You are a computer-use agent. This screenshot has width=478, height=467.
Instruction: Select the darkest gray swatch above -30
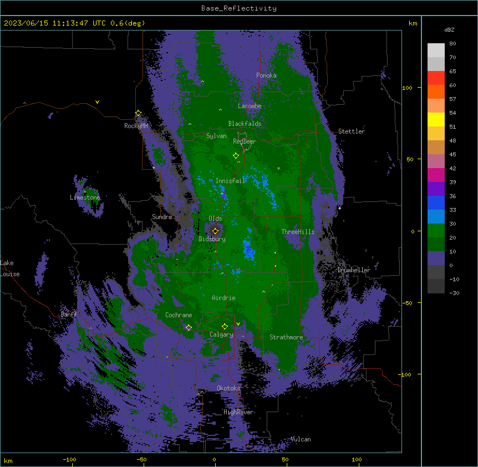coord(436,286)
